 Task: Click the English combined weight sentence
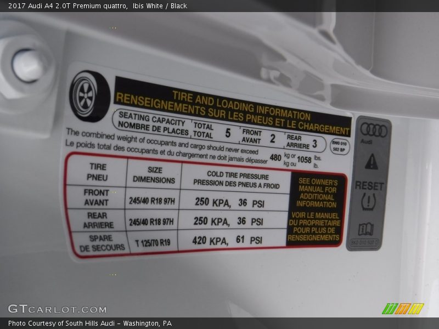[x=162, y=141]
